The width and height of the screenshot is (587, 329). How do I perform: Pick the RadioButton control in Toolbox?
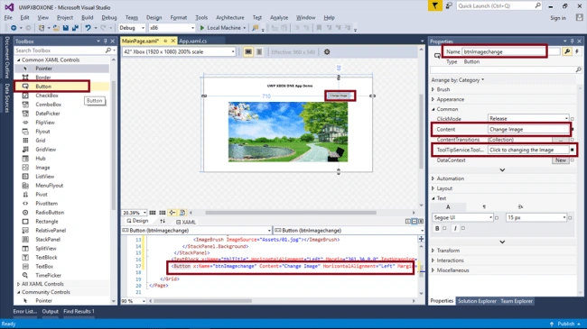click(x=50, y=213)
